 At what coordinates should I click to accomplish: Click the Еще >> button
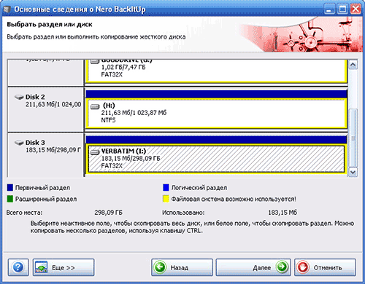[x=64, y=267]
